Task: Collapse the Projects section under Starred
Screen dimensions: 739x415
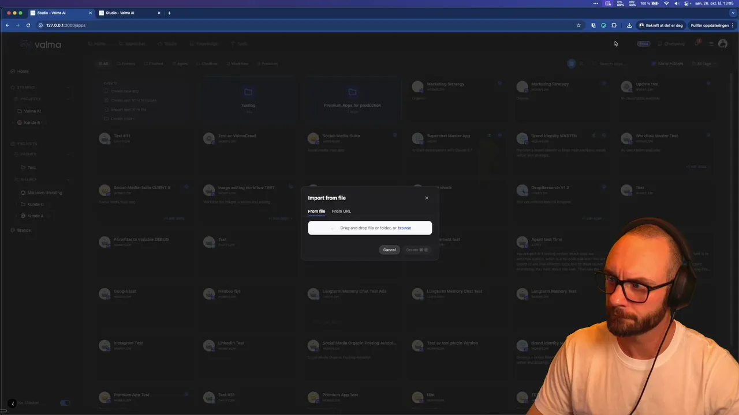Action: (x=68, y=99)
